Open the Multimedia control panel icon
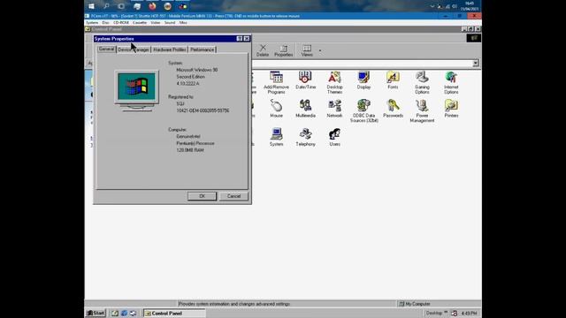 305,109
